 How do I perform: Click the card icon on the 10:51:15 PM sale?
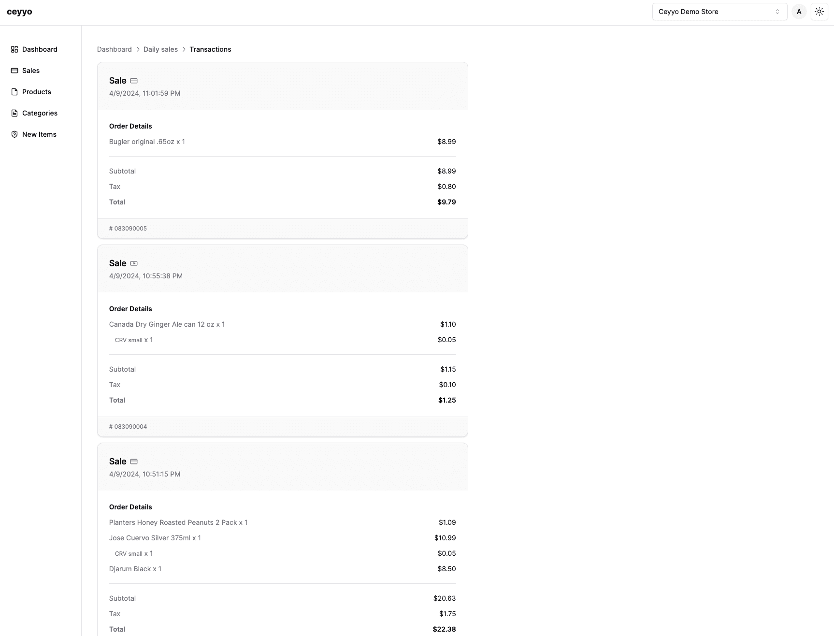134,462
